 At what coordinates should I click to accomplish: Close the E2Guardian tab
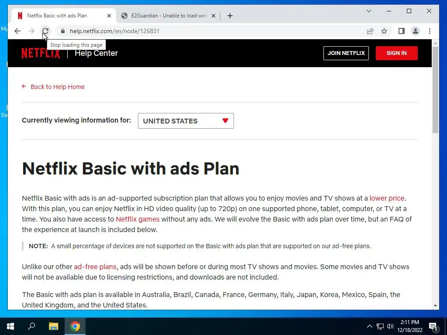(x=213, y=16)
